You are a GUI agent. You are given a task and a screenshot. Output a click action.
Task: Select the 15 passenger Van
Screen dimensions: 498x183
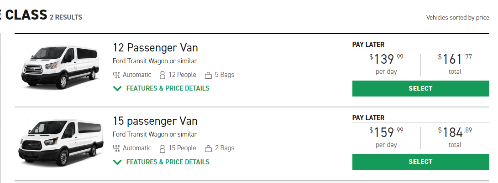click(x=420, y=162)
